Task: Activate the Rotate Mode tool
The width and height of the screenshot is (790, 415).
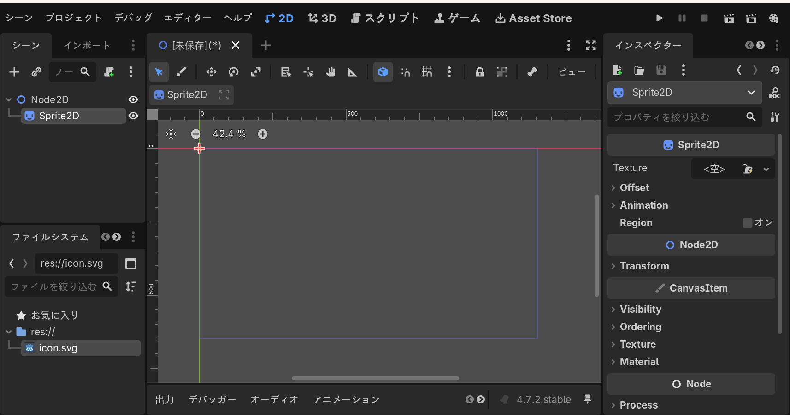Action: tap(234, 72)
